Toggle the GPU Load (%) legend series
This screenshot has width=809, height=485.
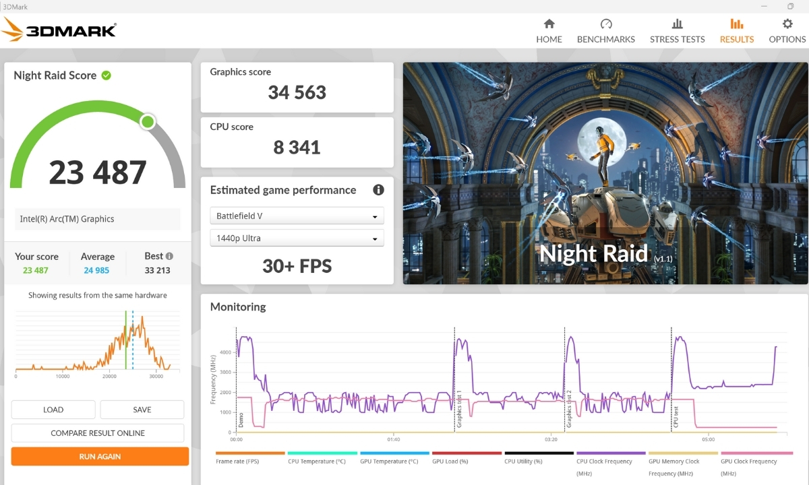click(467, 458)
